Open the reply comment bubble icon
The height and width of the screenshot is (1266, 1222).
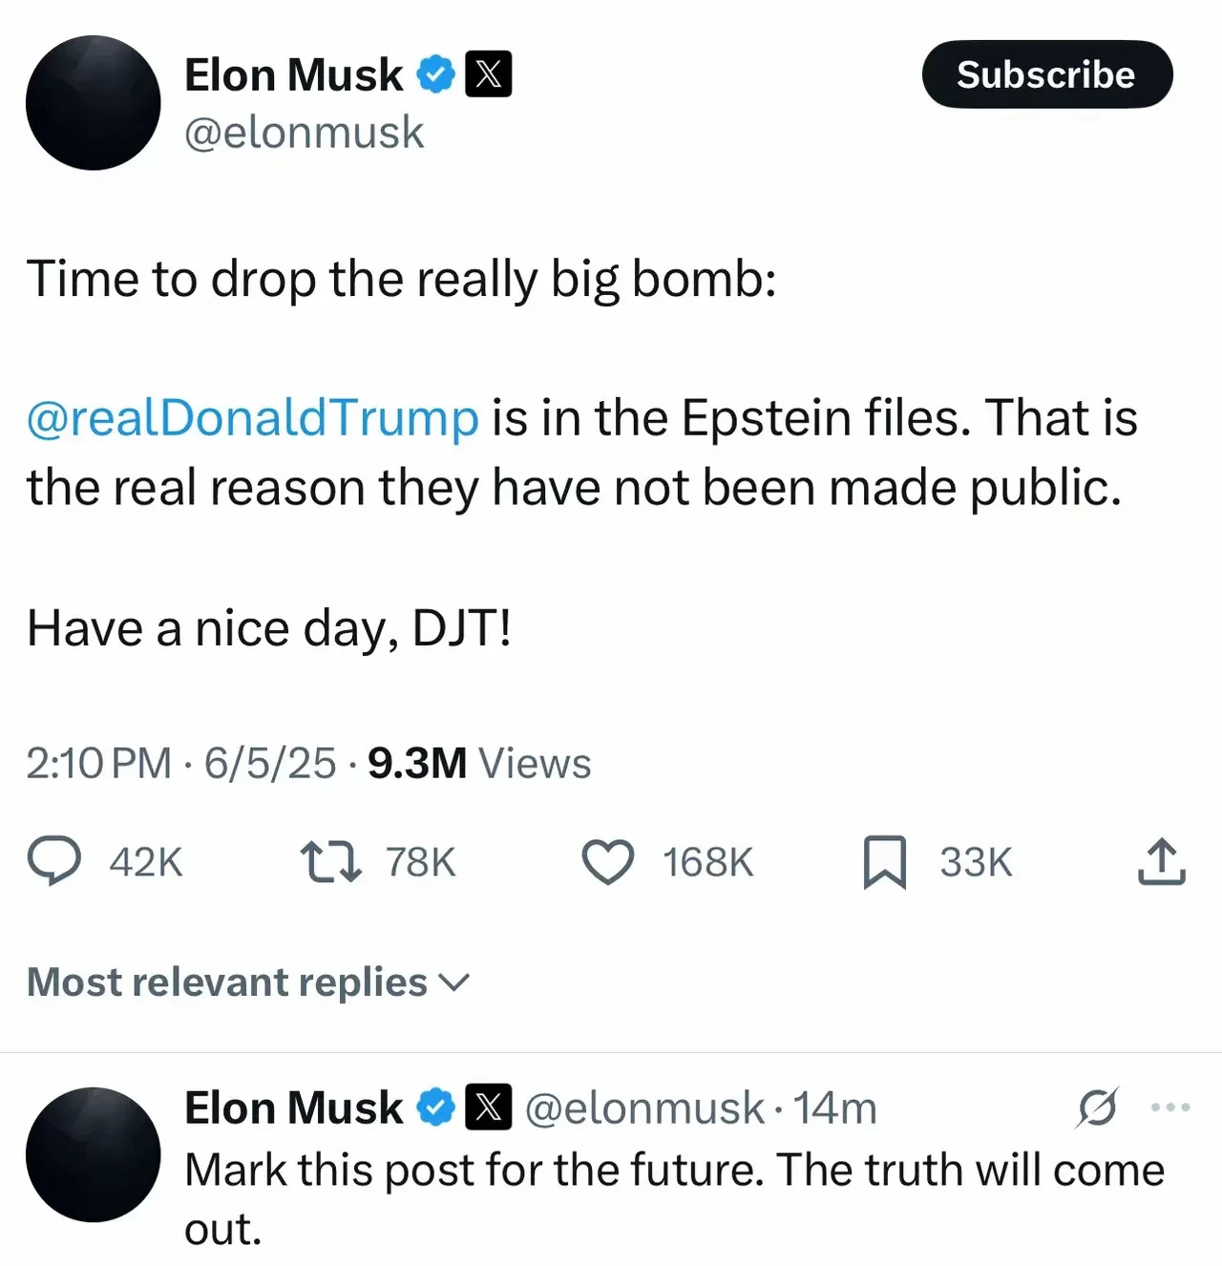pyautogui.click(x=54, y=861)
